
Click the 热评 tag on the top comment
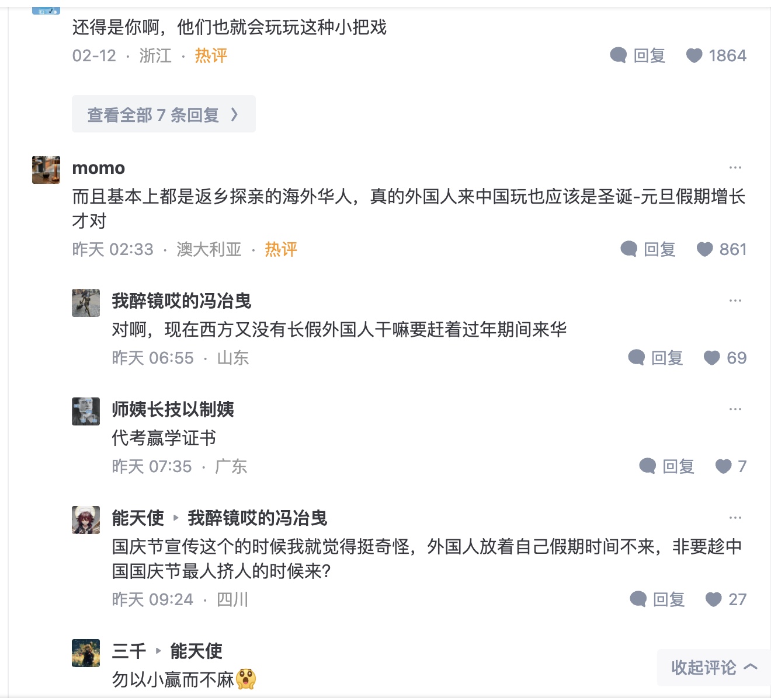point(211,55)
